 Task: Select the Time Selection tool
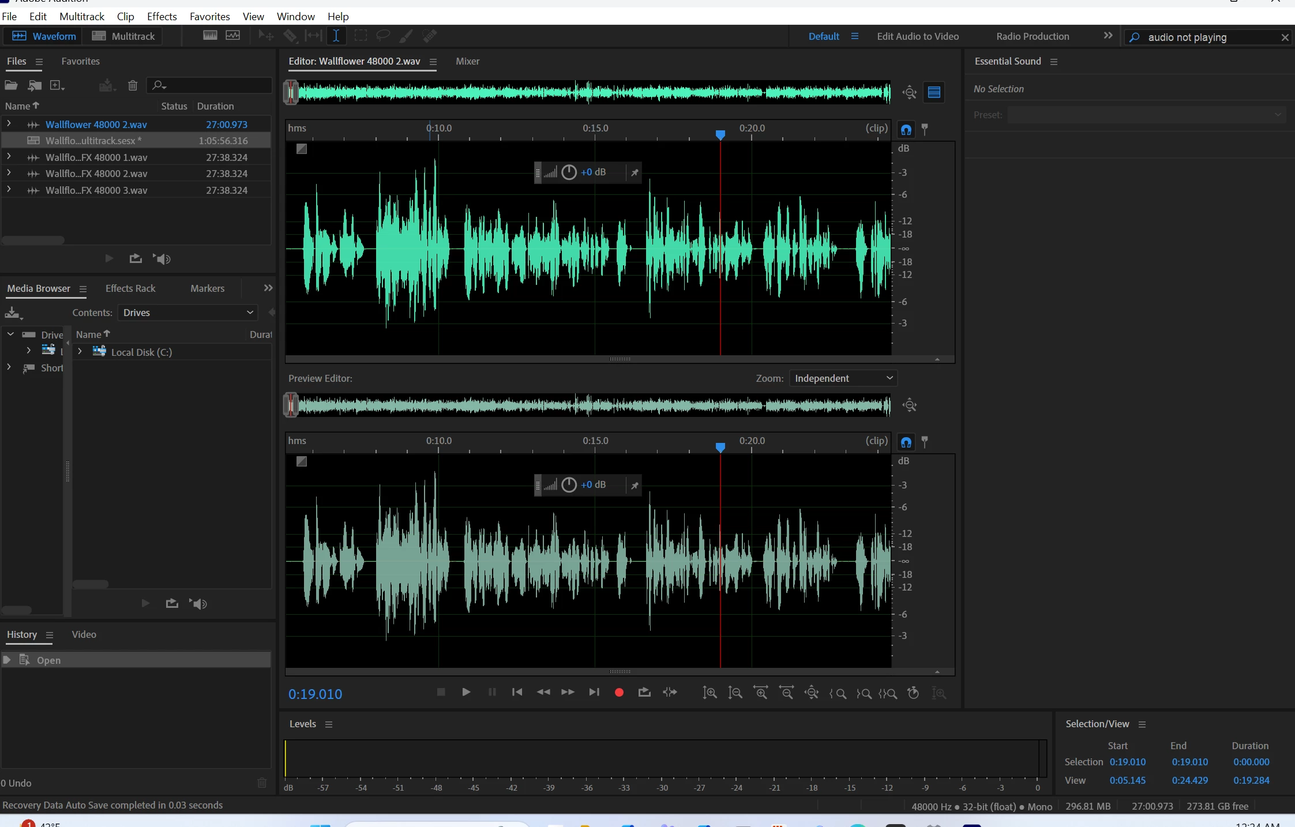(336, 36)
